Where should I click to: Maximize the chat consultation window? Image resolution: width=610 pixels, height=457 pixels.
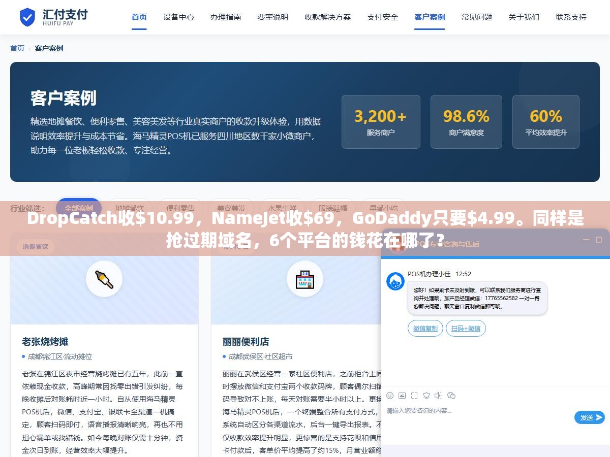tap(599, 240)
